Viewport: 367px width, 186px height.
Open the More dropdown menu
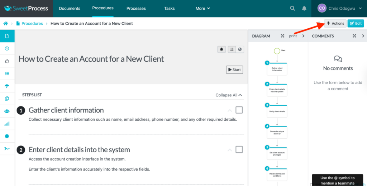click(202, 9)
